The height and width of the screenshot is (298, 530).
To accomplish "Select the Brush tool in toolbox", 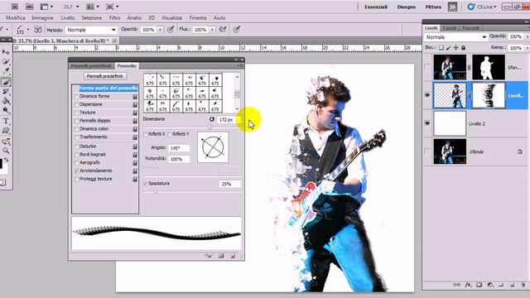I will [6, 82].
